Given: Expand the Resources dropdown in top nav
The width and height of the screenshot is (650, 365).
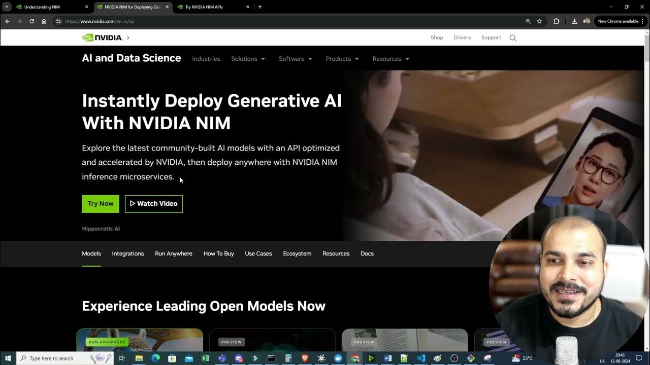Looking at the screenshot, I should tap(391, 59).
